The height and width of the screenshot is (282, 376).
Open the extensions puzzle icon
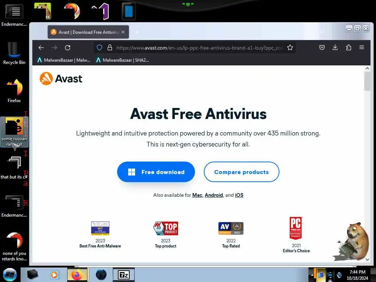tap(348, 47)
